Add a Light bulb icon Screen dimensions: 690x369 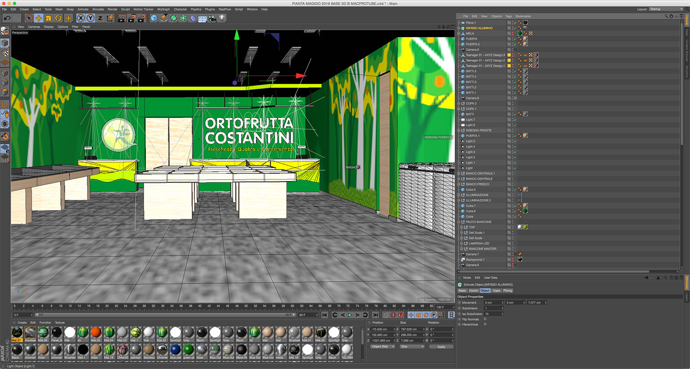(222, 18)
